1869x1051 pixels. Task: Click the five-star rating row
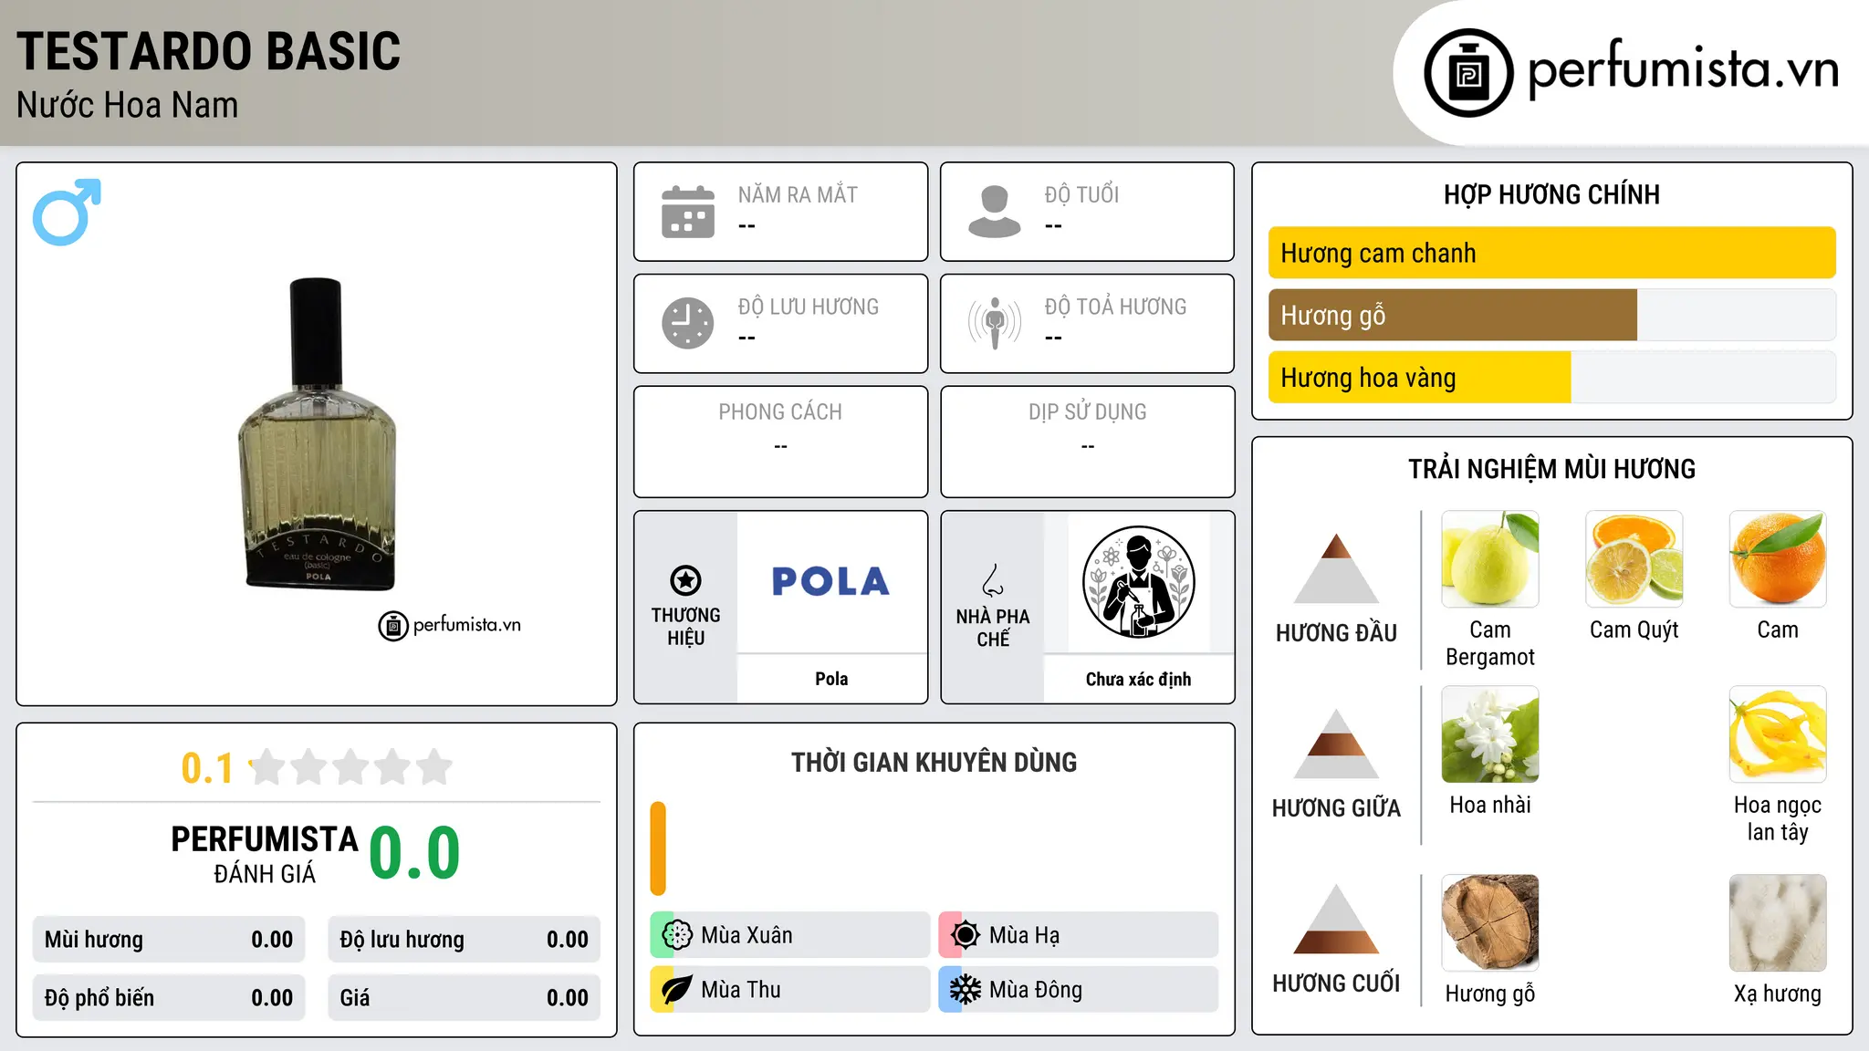pyautogui.click(x=350, y=767)
